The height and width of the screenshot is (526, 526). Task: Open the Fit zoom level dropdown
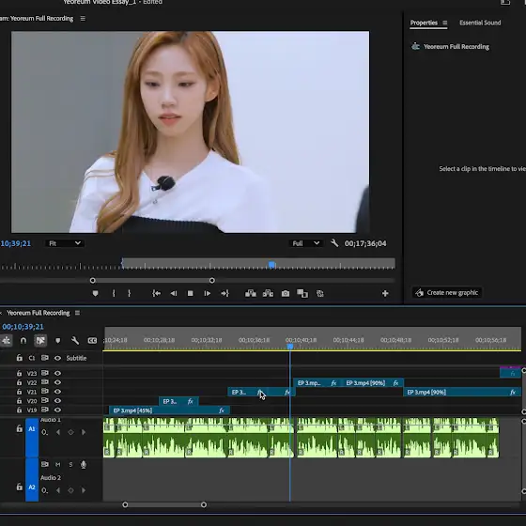(65, 243)
